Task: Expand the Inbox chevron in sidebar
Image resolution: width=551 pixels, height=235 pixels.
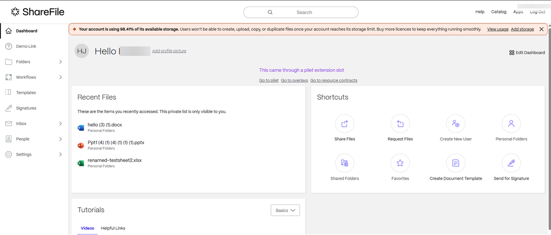Action: click(x=61, y=124)
